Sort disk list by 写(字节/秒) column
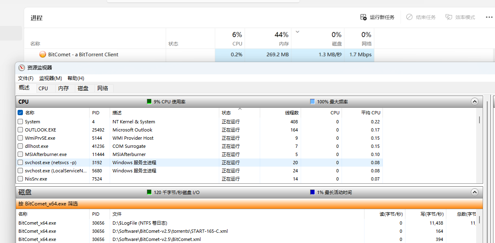Screen dimensions: 495x243 click(x=425, y=214)
